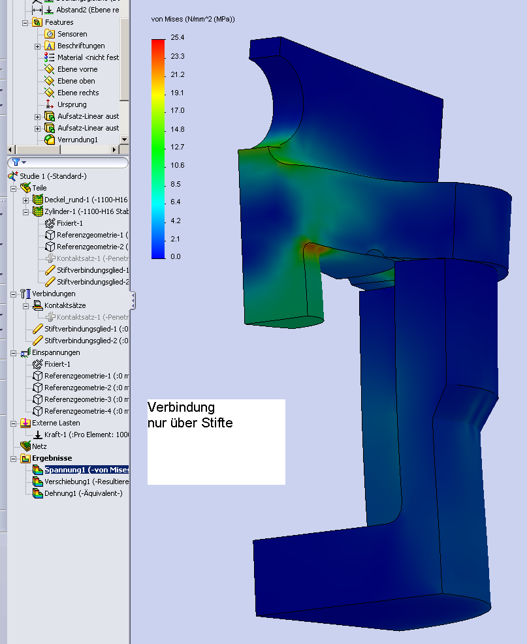Click the horizontal scrollbar left arrow
The image size is (527, 644).
[11, 149]
